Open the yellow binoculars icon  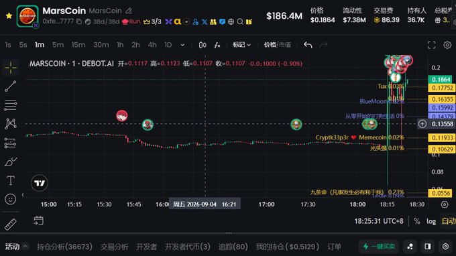[213, 22]
